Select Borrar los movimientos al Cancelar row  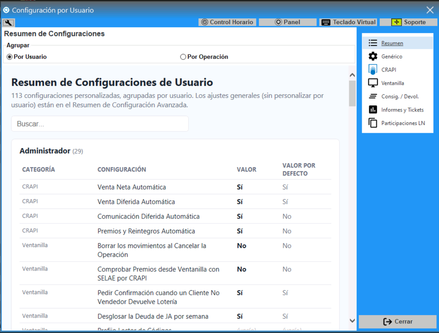coord(175,250)
